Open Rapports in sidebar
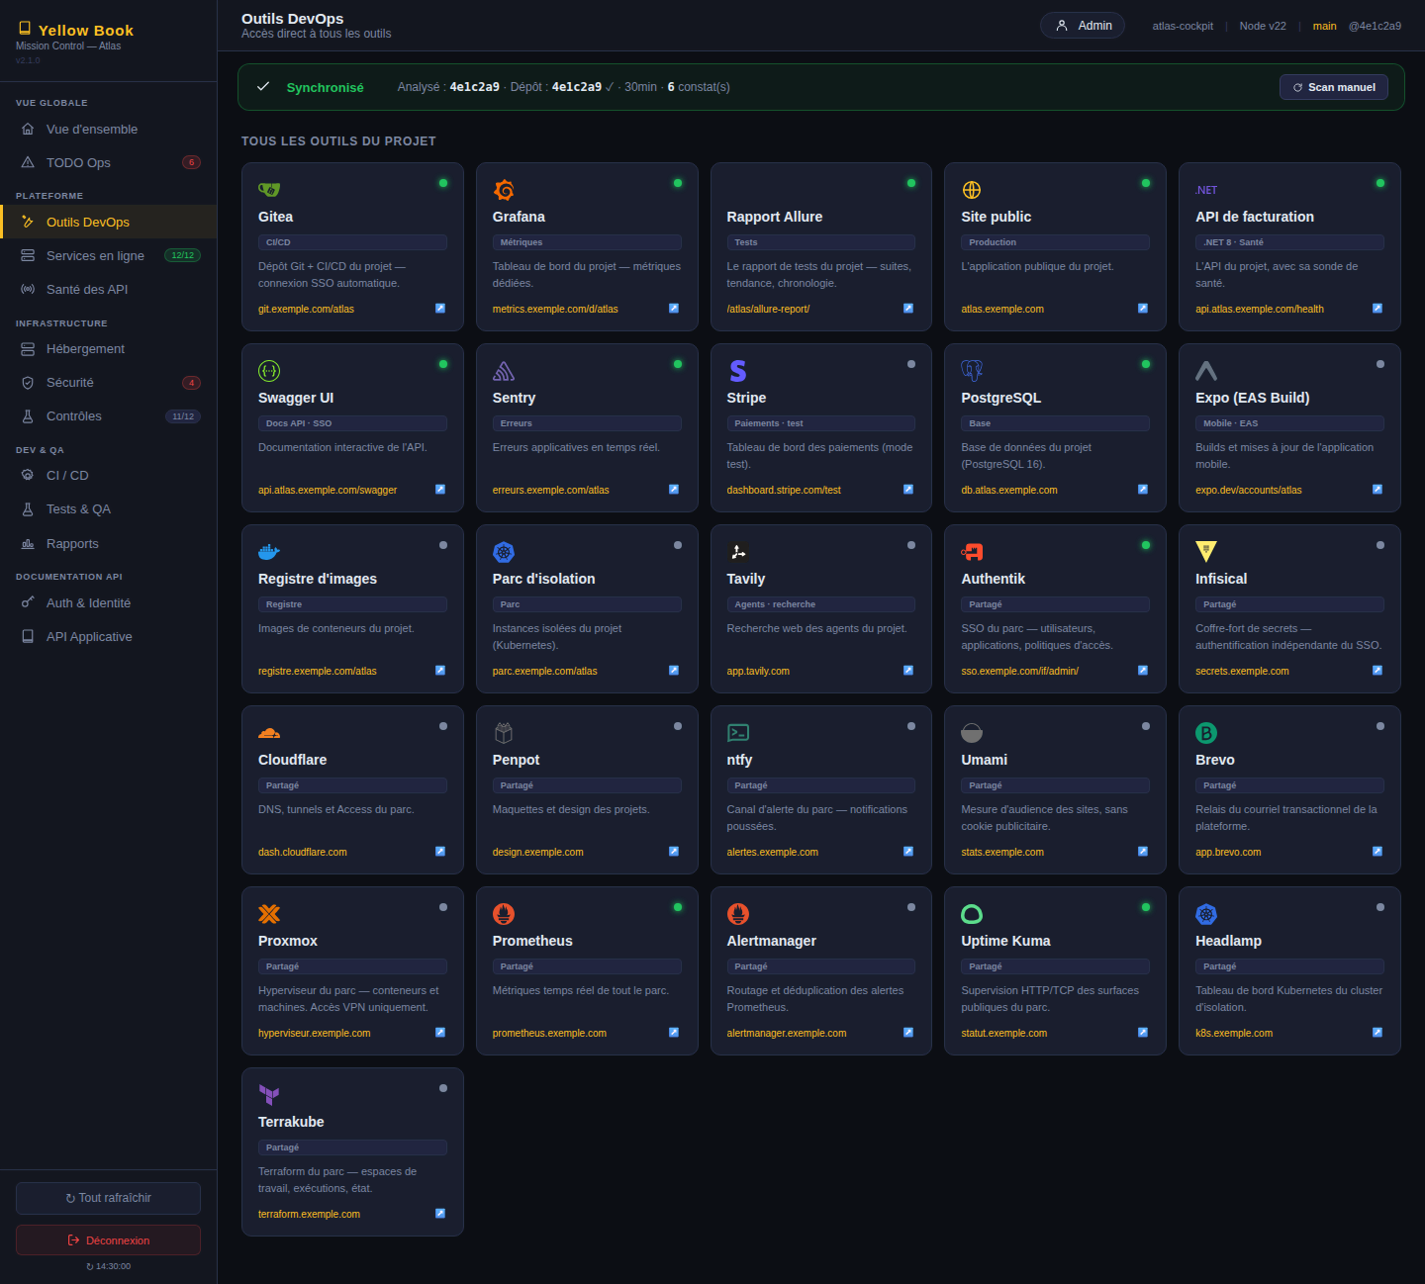The width and height of the screenshot is (1425, 1284). click(109, 543)
